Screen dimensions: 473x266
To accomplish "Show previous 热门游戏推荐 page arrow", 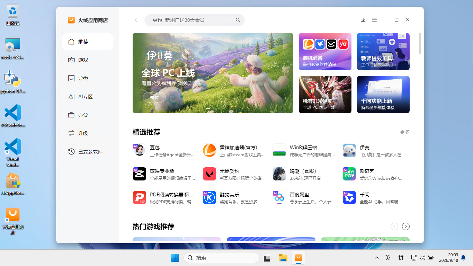I will pos(394,227).
